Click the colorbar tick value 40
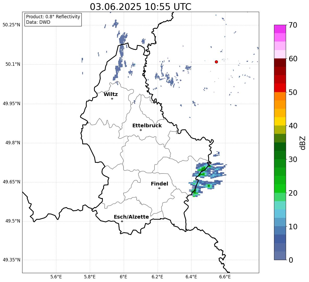The height and width of the screenshot is (282, 309). (x=293, y=126)
